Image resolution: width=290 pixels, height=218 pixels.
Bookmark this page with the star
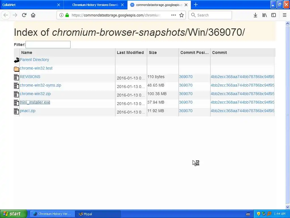182,15
